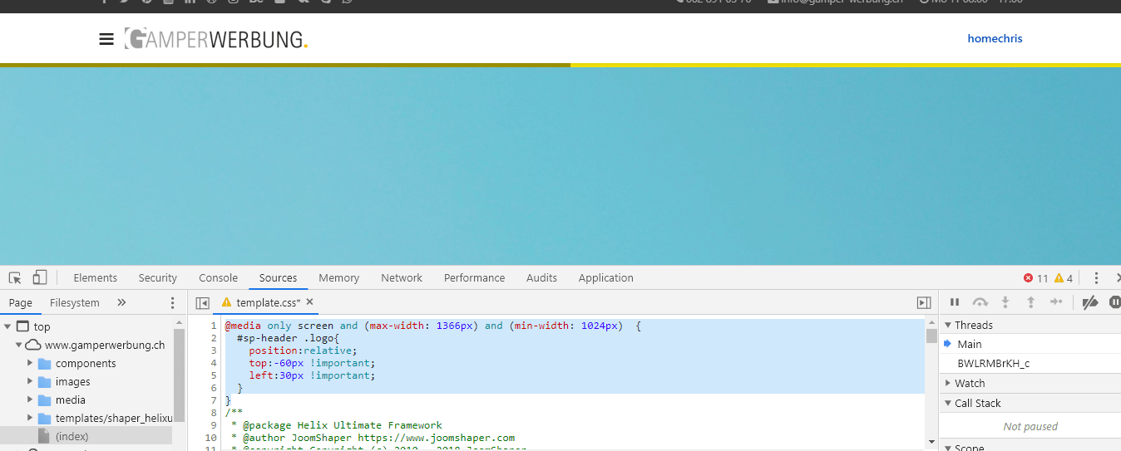Toggle pause on exceptions
1121x451 pixels.
1114,302
